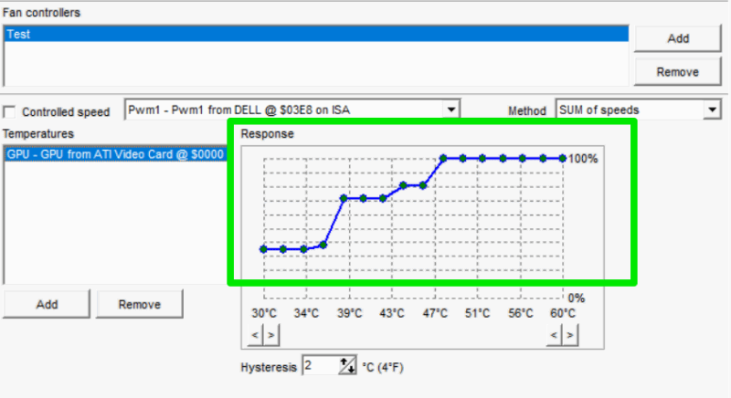
Task: Click the curve point above 56°C
Action: [x=523, y=158]
